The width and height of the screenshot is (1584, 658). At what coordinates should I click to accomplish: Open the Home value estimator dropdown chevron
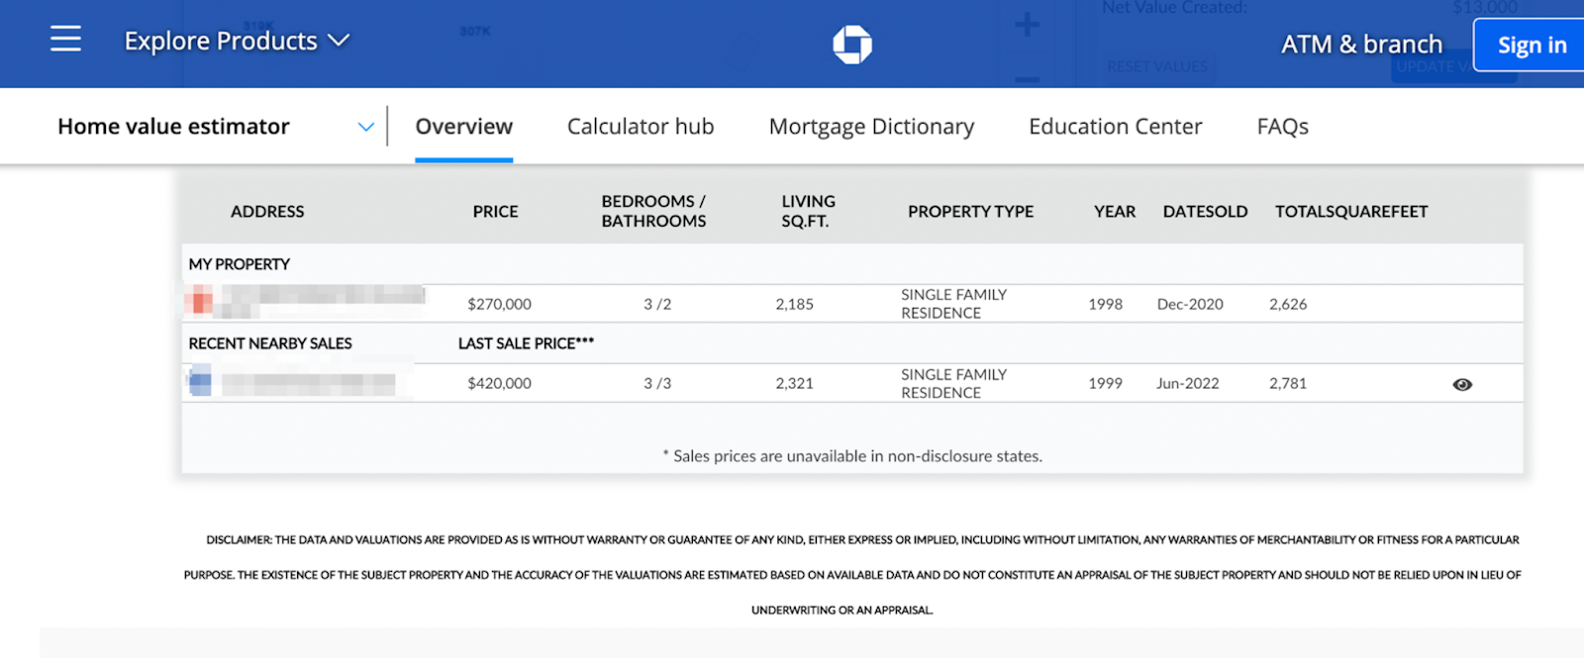[365, 127]
